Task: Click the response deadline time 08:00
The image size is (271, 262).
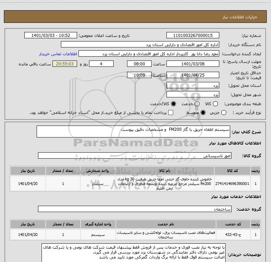Action: 139,64
